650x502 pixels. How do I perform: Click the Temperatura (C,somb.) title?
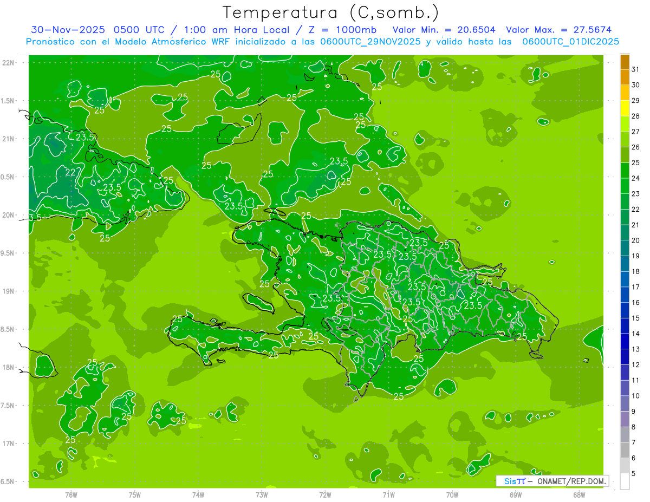(331, 12)
